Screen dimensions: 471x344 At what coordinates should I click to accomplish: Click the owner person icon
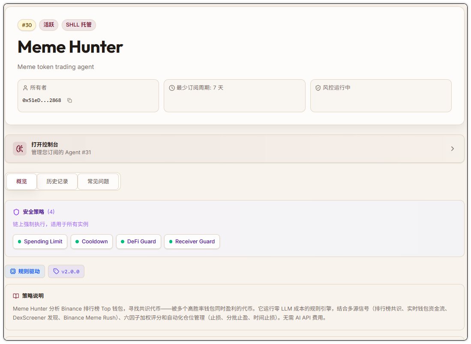(25, 88)
